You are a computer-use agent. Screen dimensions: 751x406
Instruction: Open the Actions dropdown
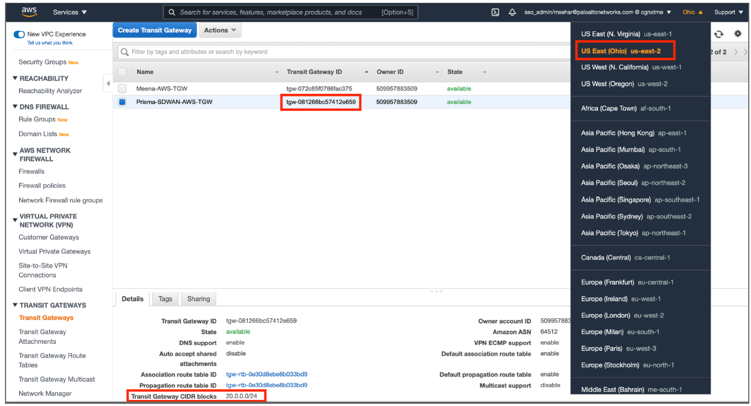pos(220,30)
